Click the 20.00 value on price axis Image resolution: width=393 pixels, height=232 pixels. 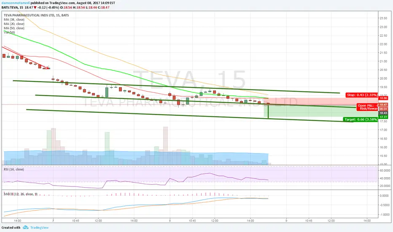coord(383,78)
